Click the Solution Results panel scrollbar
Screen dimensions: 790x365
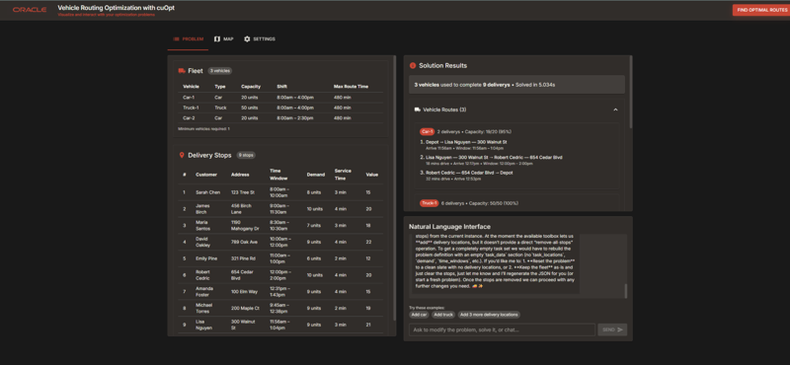click(630, 91)
